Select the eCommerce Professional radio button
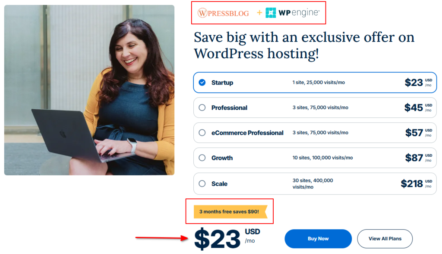The image size is (442, 254). [x=202, y=133]
